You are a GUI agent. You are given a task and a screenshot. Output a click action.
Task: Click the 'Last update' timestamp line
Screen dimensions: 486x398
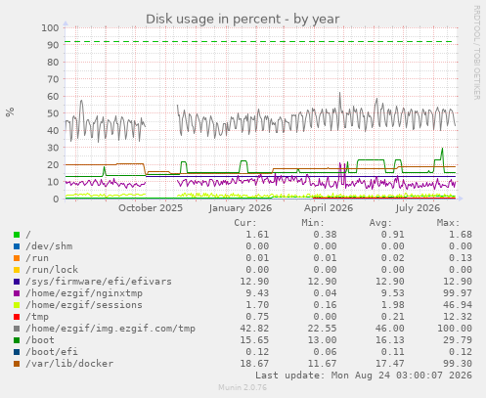[x=364, y=376]
